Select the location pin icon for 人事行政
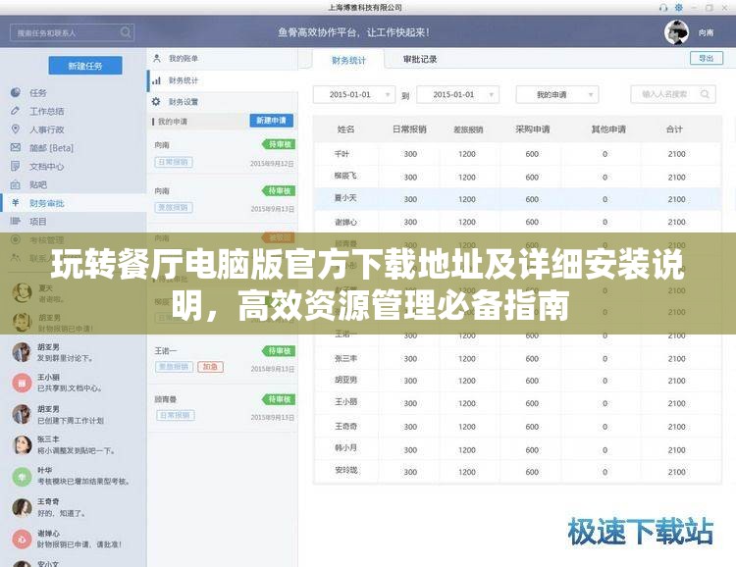The width and height of the screenshot is (736, 567). pos(16,129)
